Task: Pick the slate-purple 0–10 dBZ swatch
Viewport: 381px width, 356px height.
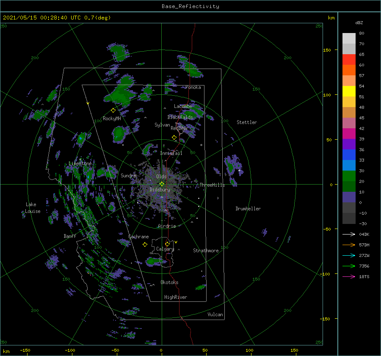Action: coord(349,197)
